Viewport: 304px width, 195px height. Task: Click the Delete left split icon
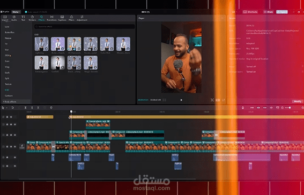32,107
